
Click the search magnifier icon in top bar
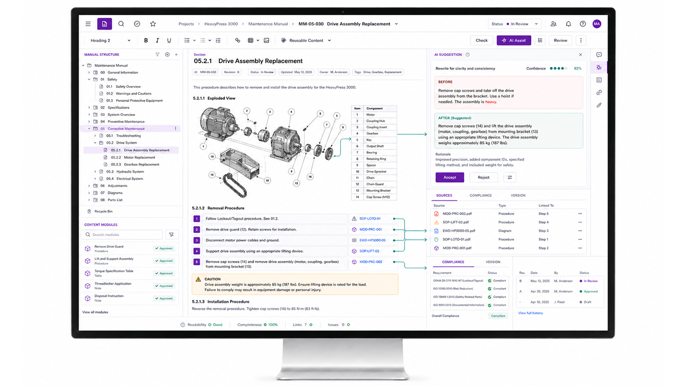pos(121,24)
